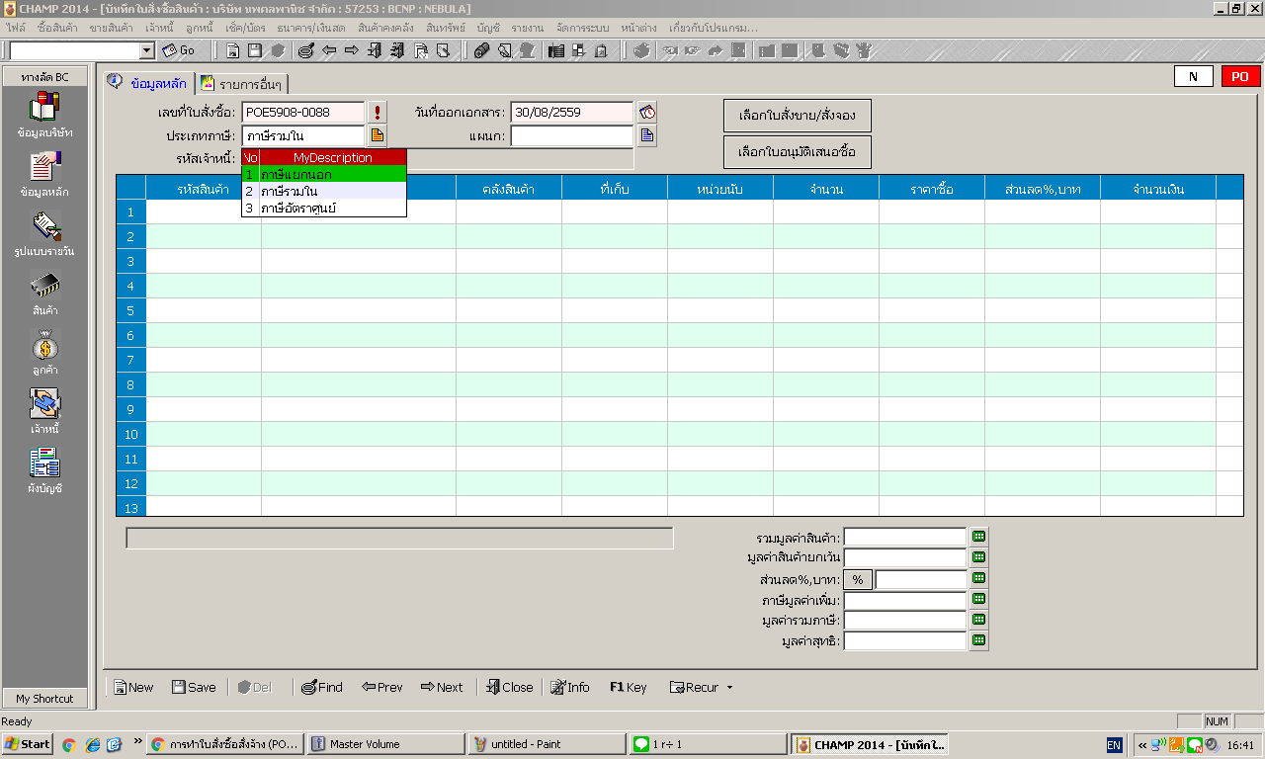The height and width of the screenshot is (759, 1265).
Task: Click calculator icon beside รวมมูลค่าสินค้า
Action: pyautogui.click(x=978, y=537)
